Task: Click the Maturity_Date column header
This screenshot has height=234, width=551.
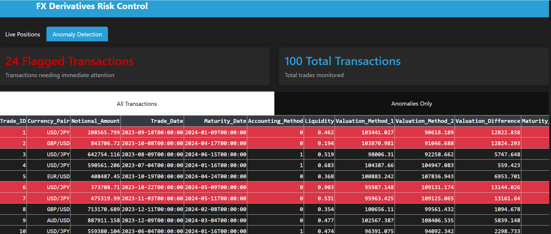Action: 216,121
